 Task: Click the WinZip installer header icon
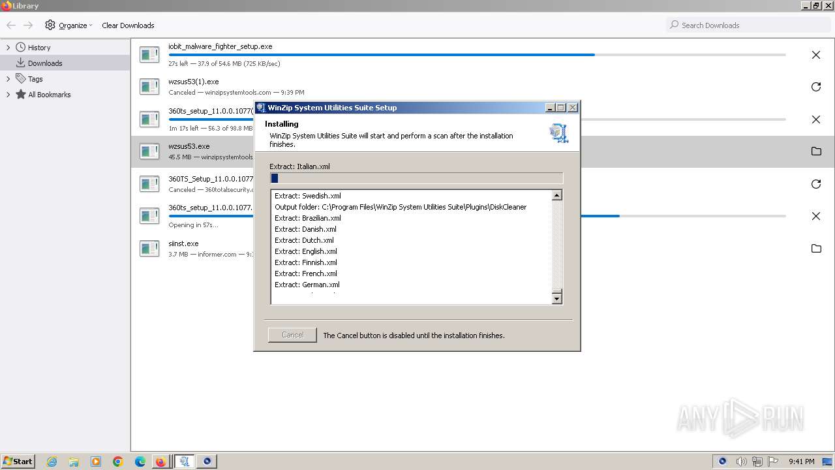559,133
